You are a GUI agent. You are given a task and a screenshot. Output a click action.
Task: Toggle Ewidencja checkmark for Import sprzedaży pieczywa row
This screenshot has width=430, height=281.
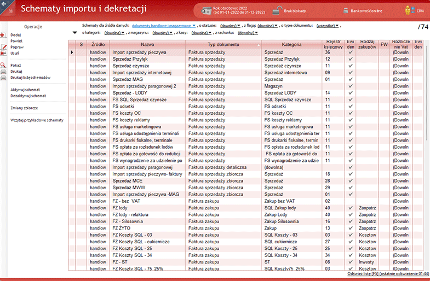(x=350, y=52)
